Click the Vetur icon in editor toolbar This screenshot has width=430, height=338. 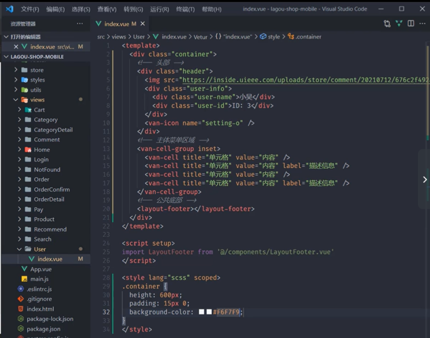tap(399, 24)
